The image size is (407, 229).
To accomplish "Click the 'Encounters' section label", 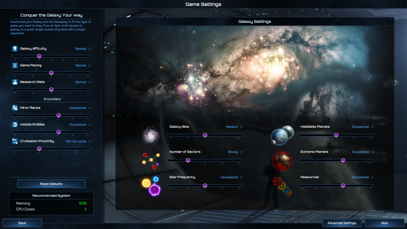I will pyautogui.click(x=52, y=99).
